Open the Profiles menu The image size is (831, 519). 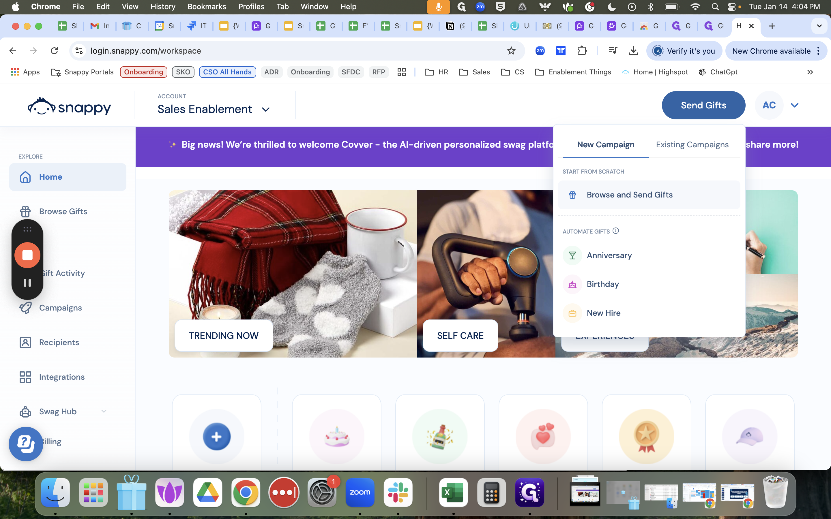point(251,7)
